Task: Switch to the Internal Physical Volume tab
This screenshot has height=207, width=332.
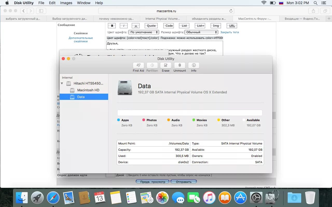Action: 163,19
